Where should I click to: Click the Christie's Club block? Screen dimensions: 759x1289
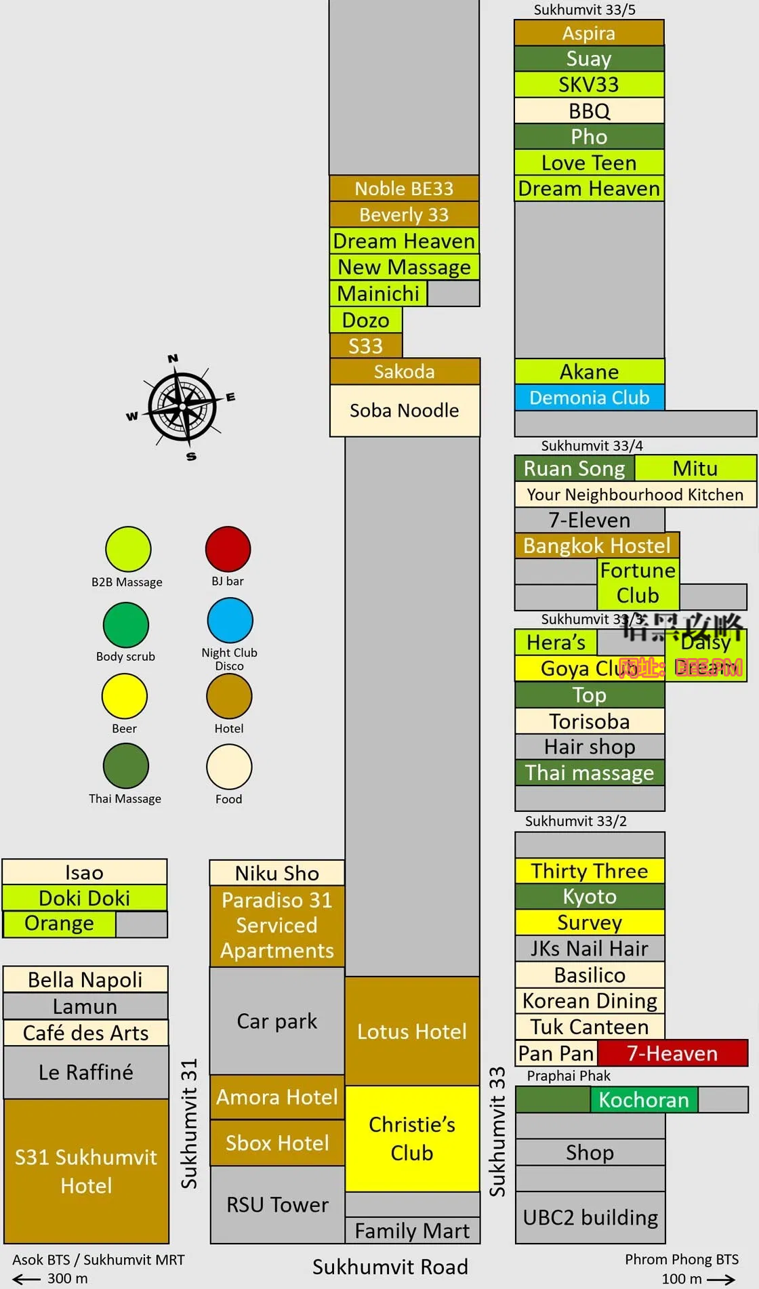[412, 1139]
